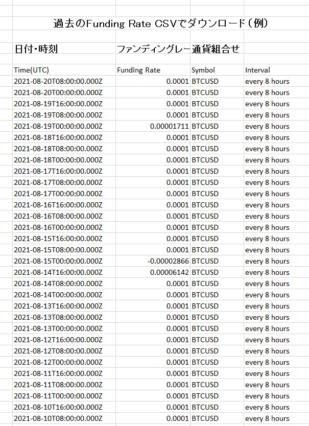The image size is (309, 426).
Task: Select the timestamp 2021-08-14T16:00:00.000Z
Action: pyautogui.click(x=58, y=272)
